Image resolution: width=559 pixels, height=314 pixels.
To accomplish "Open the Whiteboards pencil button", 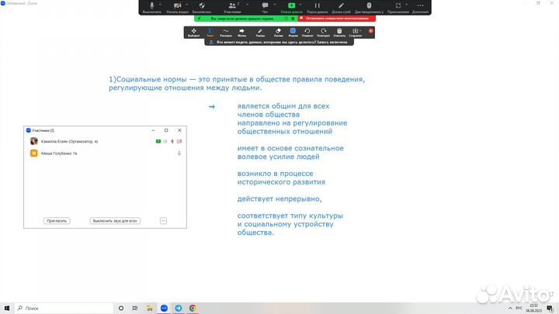I will click(x=341, y=7).
